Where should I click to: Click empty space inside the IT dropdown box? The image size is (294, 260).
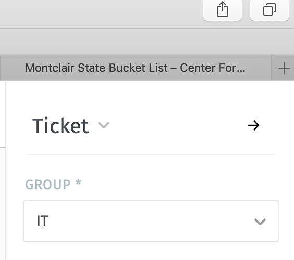tap(150, 221)
